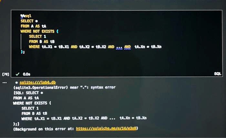
Task: Click the FROM B AS tB line
Action: tap(42, 41)
